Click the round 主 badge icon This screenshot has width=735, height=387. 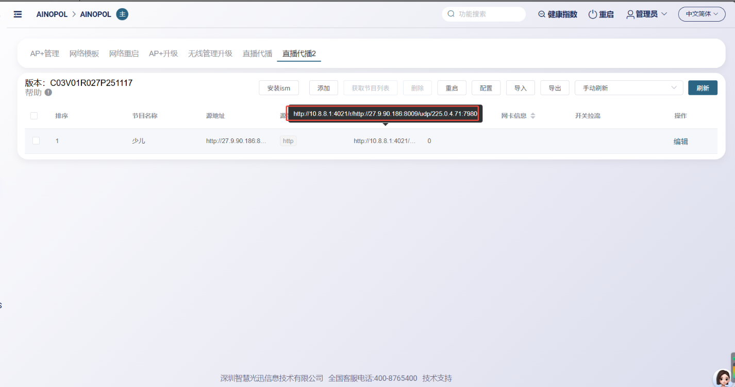(x=122, y=14)
